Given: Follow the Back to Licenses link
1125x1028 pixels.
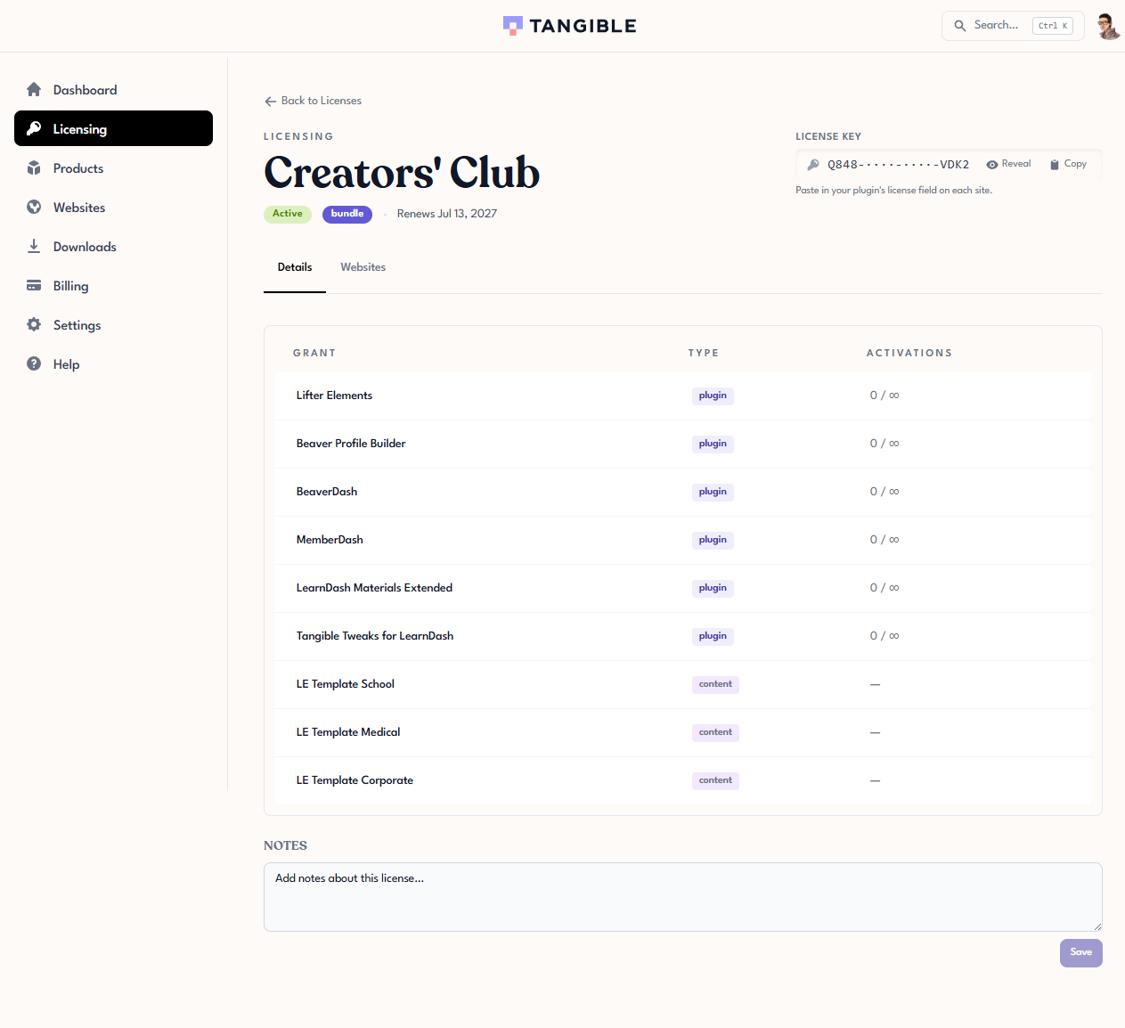Looking at the screenshot, I should [313, 101].
